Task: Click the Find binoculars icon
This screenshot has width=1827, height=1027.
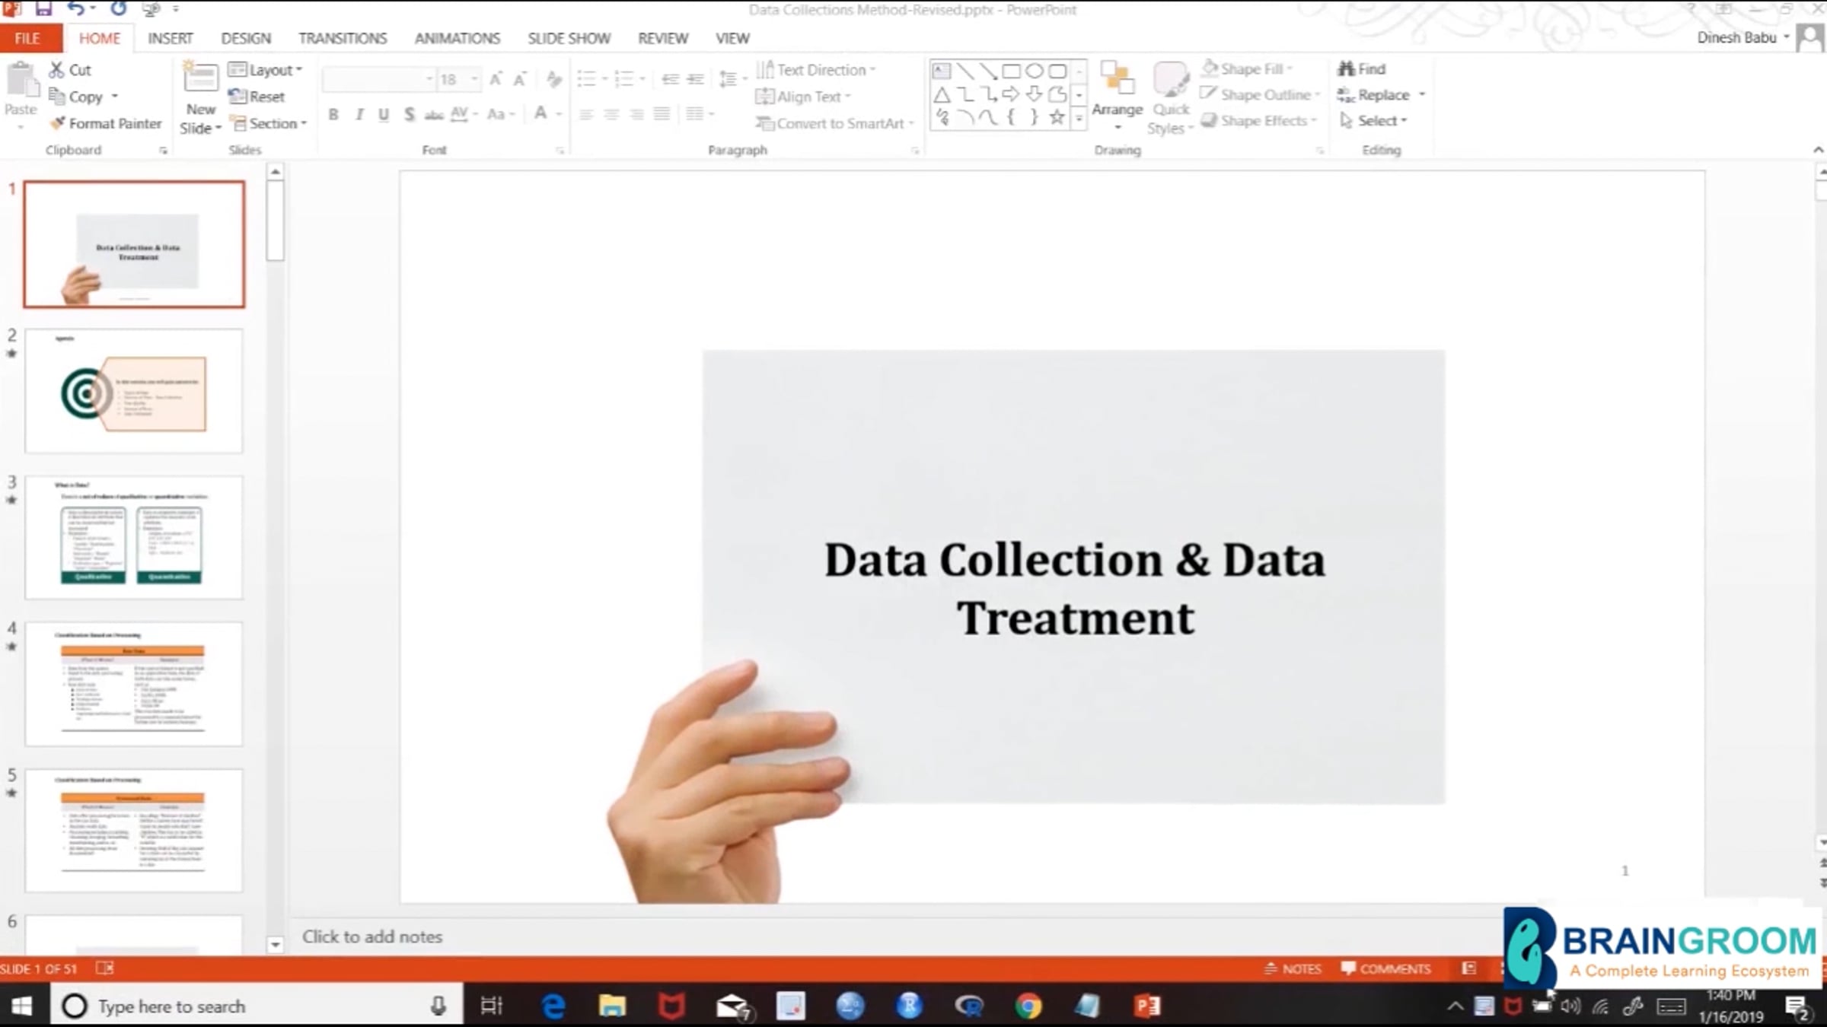Action: tap(1346, 69)
